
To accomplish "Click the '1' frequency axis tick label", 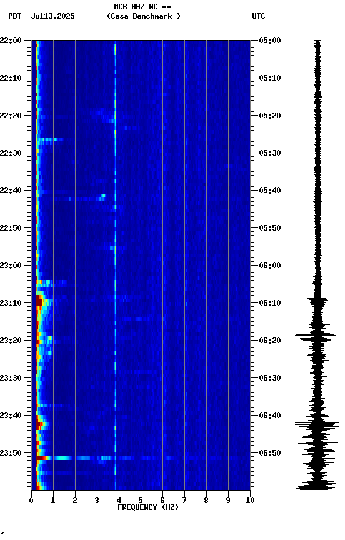I will (x=53, y=501).
